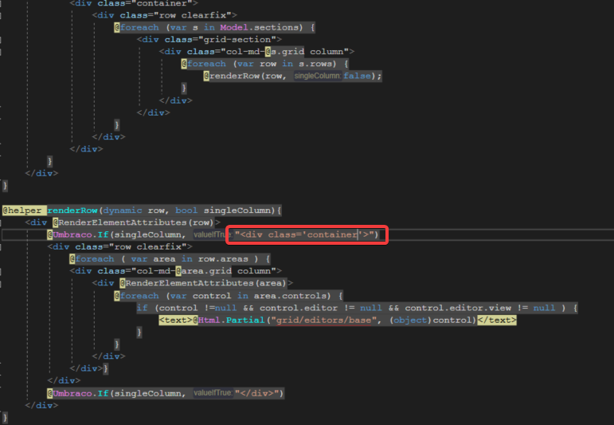Image resolution: width=614 pixels, height=425 pixels.
Task: Click 'row clearfix' class below the Umbraco.If container line
Action: tap(147, 247)
